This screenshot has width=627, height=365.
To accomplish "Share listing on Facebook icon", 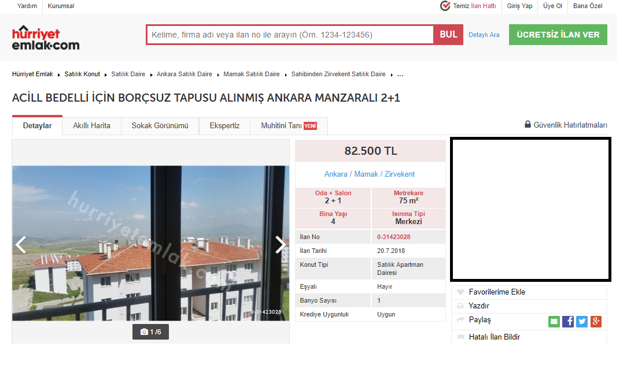I will point(568,322).
